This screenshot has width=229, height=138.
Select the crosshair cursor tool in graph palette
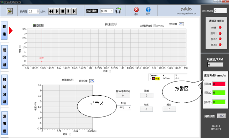35,25
